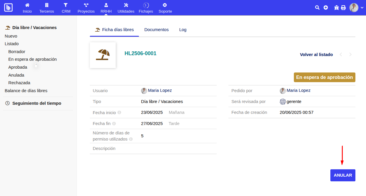Switch to the Log tab
Image resolution: width=366 pixels, height=196 pixels.
pos(183,30)
